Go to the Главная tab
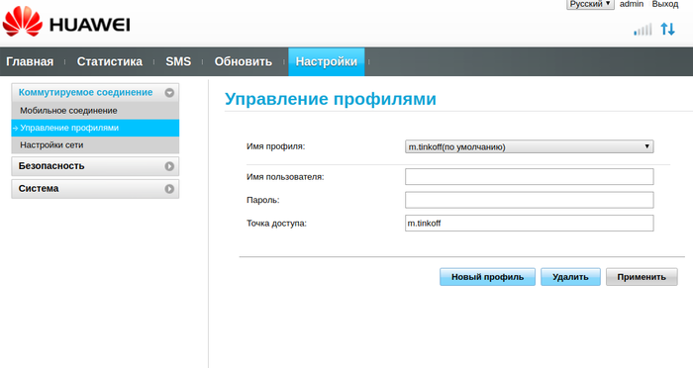This screenshot has height=368, width=693. [x=30, y=61]
